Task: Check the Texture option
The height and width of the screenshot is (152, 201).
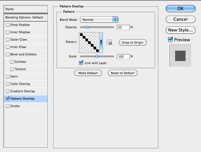Action: click(x=12, y=69)
